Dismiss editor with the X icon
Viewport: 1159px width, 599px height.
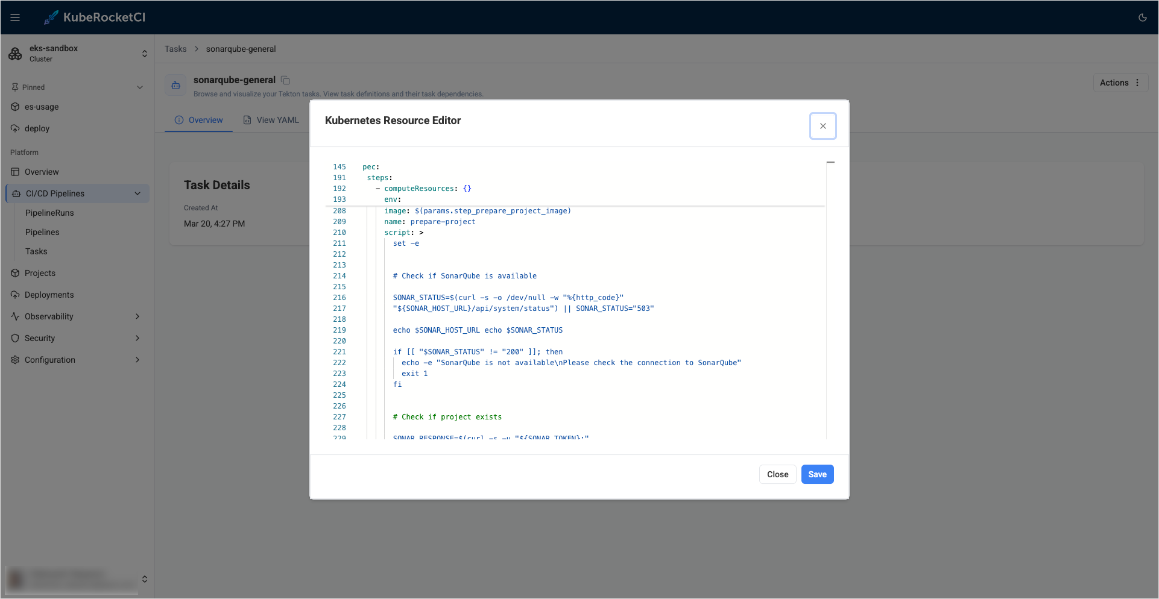point(823,126)
